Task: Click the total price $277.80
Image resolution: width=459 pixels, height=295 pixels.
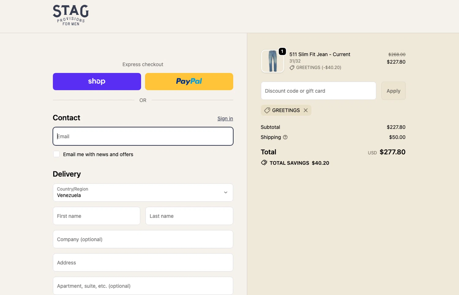Action: point(392,152)
